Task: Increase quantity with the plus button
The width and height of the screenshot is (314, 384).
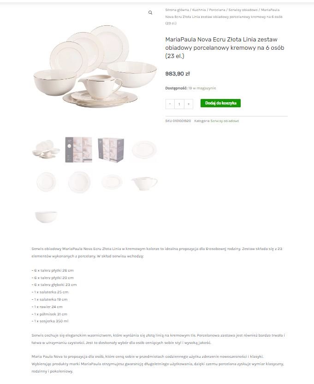Action: click(x=189, y=104)
